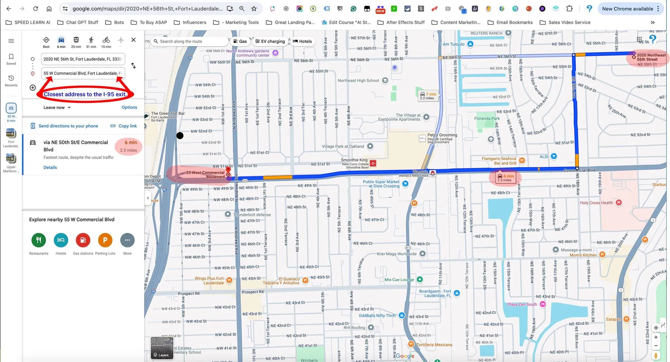Click the add destination plus icon
This screenshot has height=362, width=670.
tap(33, 88)
